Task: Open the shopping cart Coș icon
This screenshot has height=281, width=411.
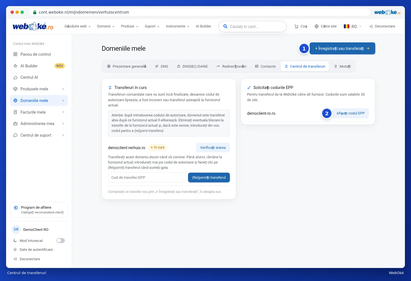Action: pos(296,26)
